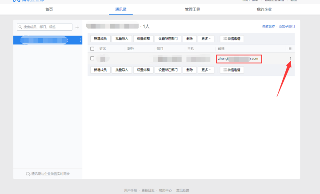Click the upper 删除 button
Viewport: 320px width, 194px height.
[x=190, y=39]
